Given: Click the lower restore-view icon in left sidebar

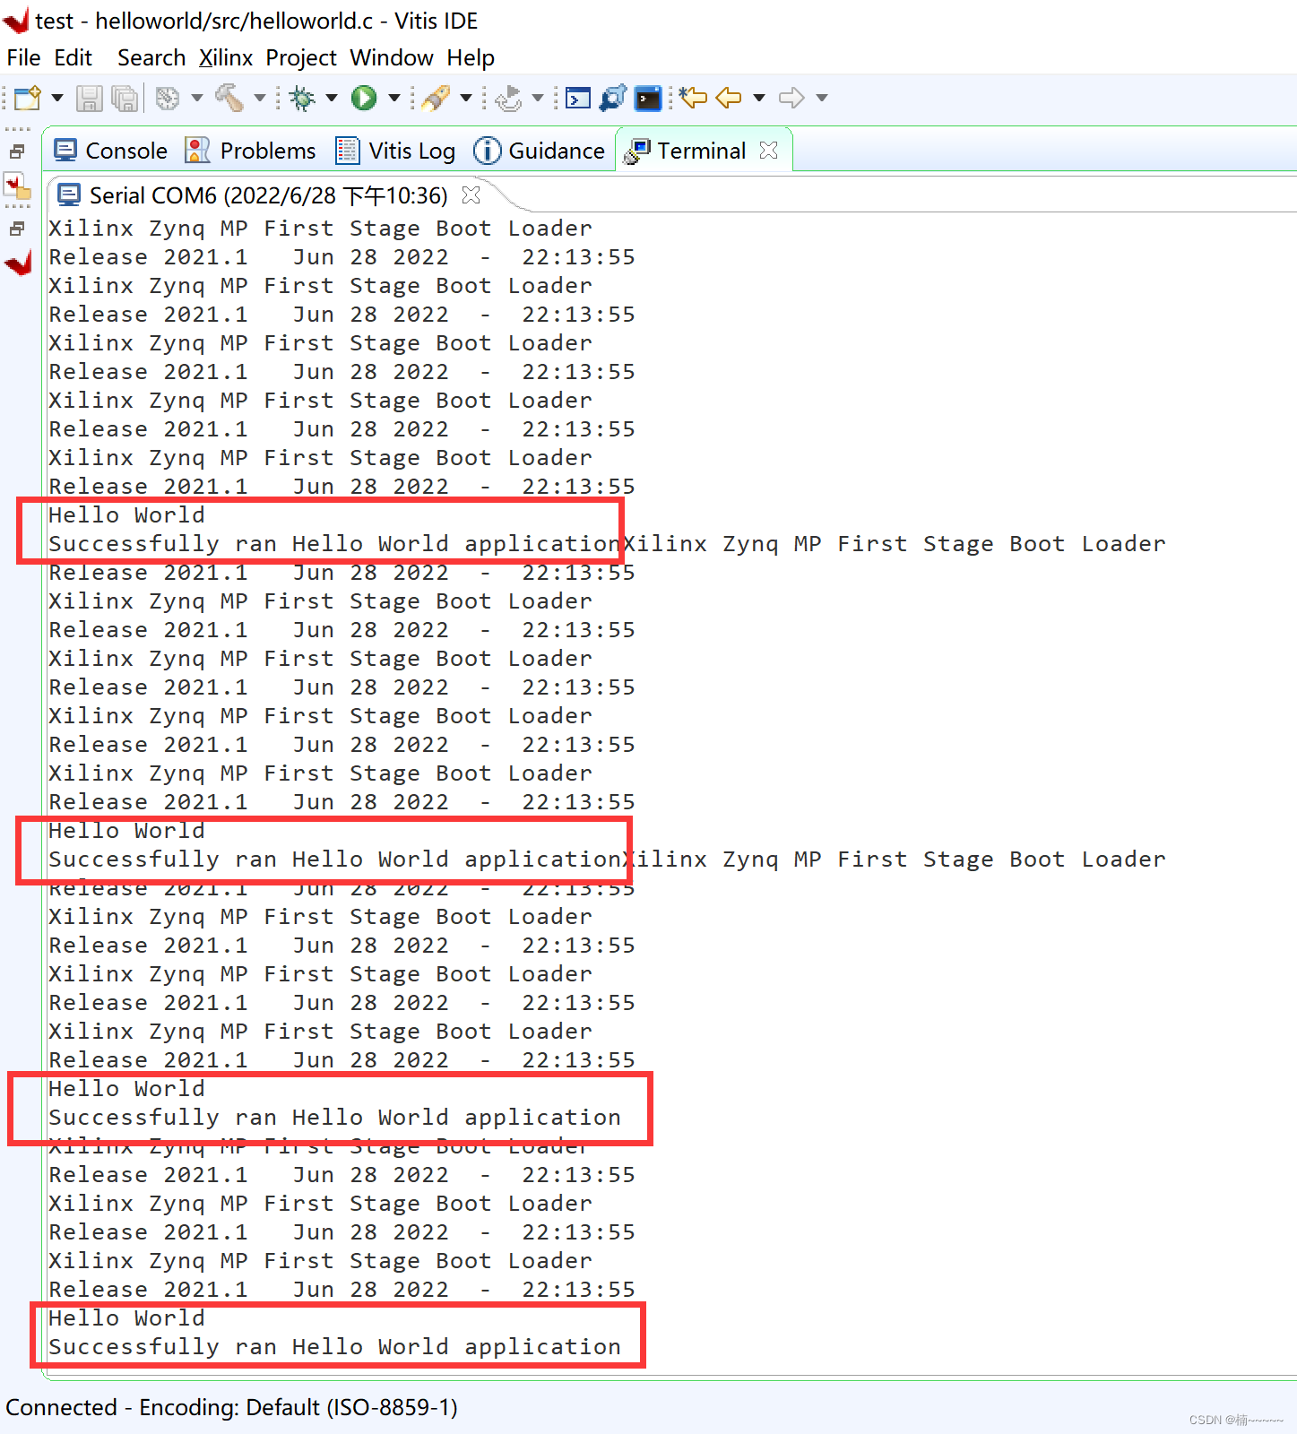Looking at the screenshot, I should 17,229.
